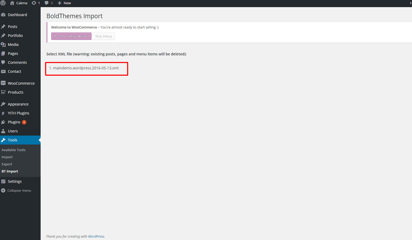
Task: Run the Setup Wizard
Action: (x=71, y=36)
